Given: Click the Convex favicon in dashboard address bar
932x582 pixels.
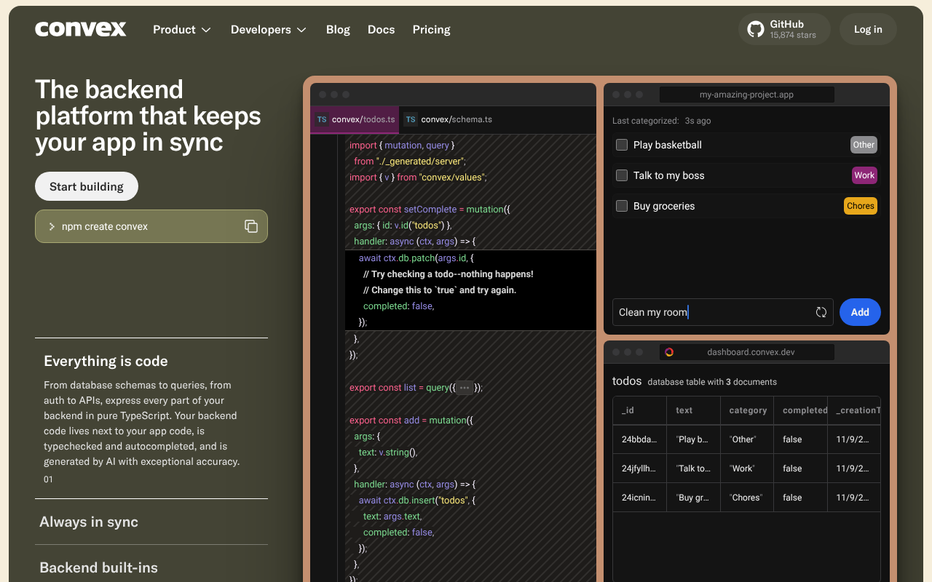Looking at the screenshot, I should pos(668,351).
